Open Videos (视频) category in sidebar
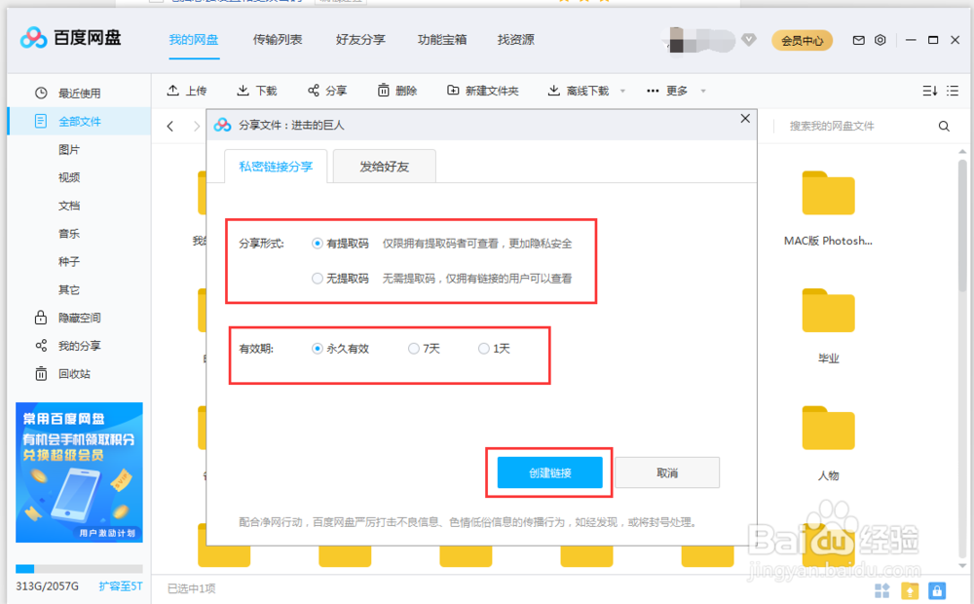974x604 pixels. pos(69,177)
